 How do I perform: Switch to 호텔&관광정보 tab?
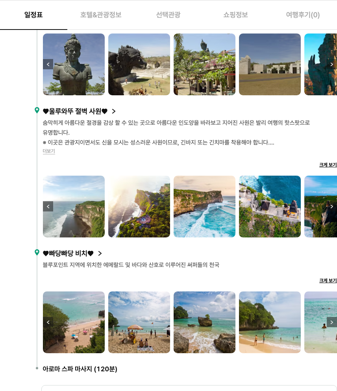[101, 15]
